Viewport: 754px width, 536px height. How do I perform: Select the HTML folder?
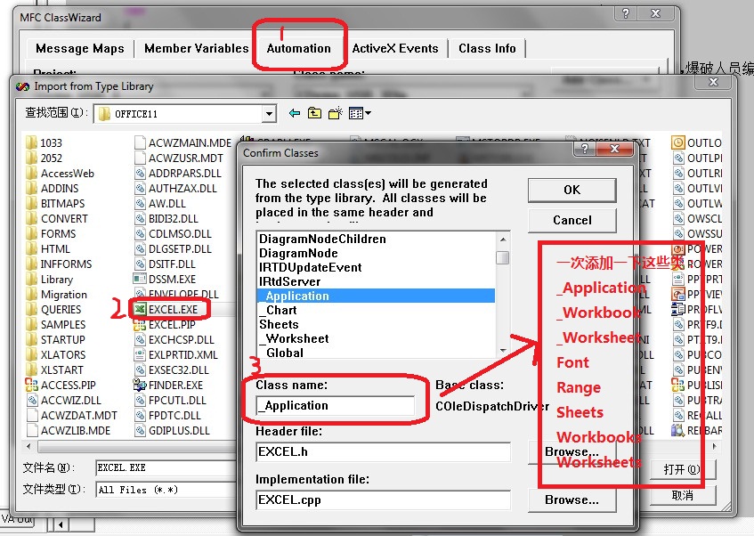49,249
